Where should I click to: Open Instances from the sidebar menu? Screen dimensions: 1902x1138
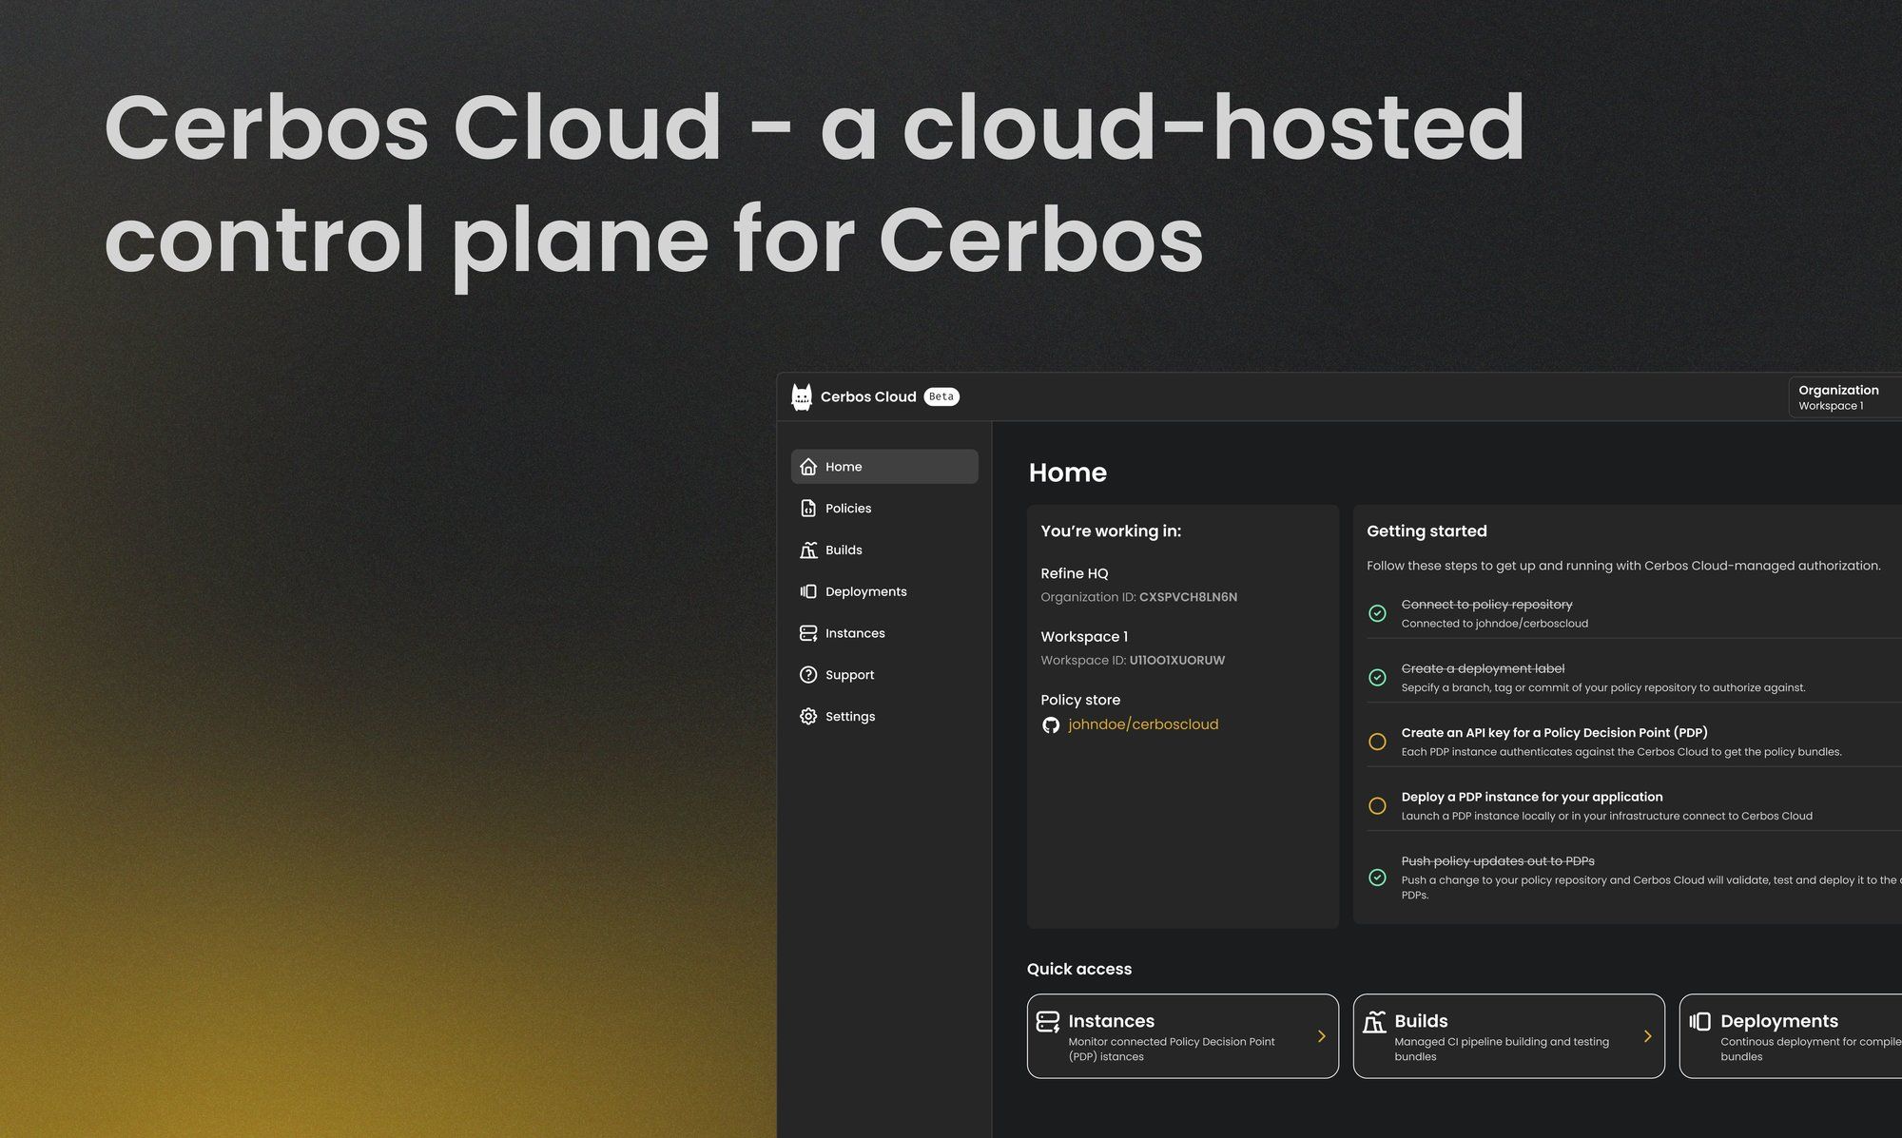tap(884, 633)
